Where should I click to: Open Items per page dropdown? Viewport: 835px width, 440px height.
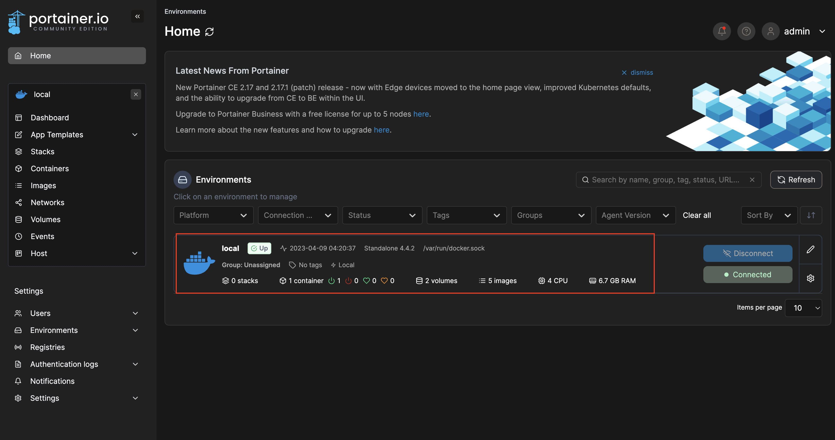click(x=803, y=307)
